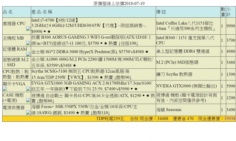Select the 記憶體 RAM category label
The height and width of the screenshot is (141, 236).
15,49
